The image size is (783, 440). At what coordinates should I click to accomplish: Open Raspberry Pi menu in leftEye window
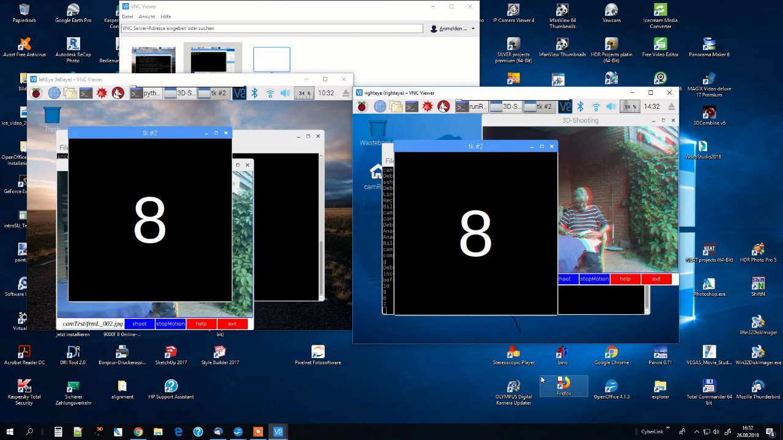click(x=37, y=93)
